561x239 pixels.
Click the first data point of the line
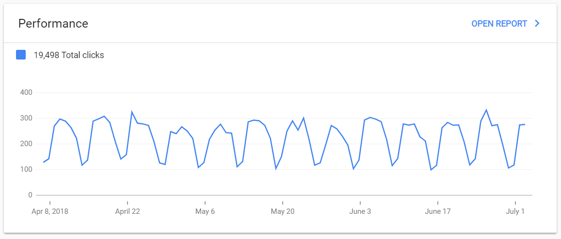(x=44, y=162)
